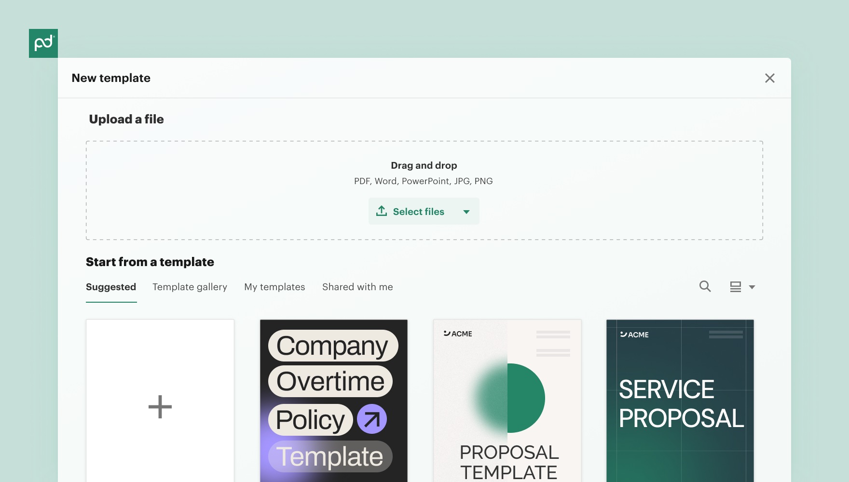The image size is (849, 482).
Task: Expand the Select files dropdown arrow
Action: 466,212
